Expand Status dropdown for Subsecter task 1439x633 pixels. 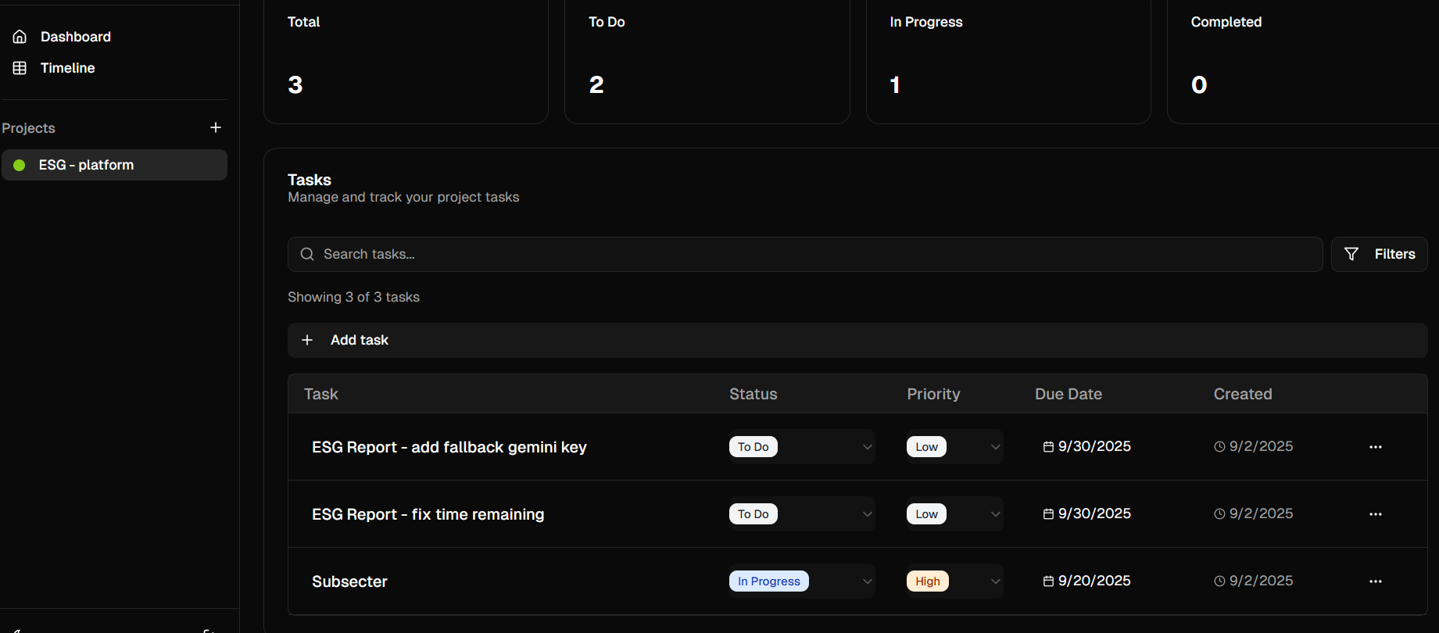click(801, 581)
